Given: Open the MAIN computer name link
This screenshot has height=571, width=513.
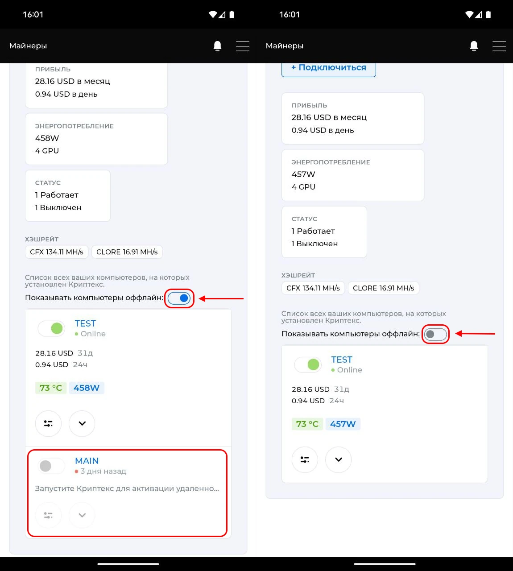Looking at the screenshot, I should tap(87, 461).
